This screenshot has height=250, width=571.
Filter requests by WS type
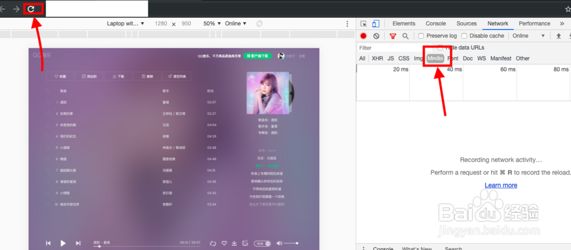point(482,58)
